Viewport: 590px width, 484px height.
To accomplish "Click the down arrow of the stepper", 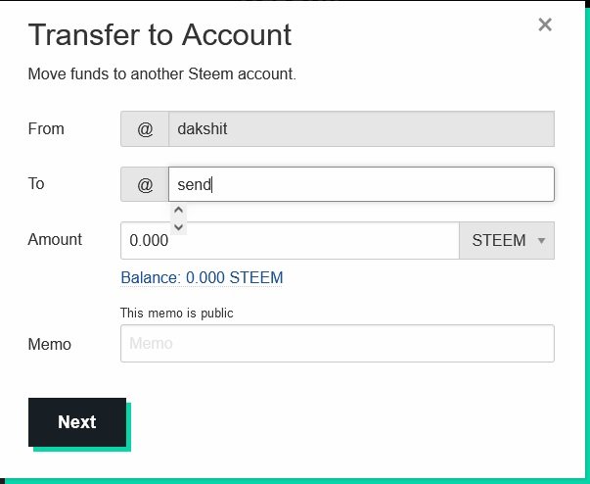I will click(x=178, y=227).
